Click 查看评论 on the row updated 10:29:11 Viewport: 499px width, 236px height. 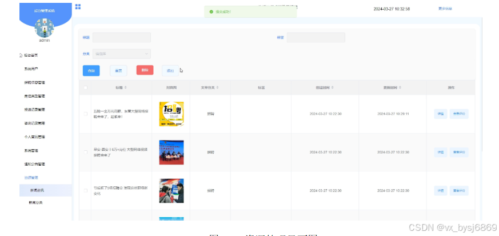459,114
